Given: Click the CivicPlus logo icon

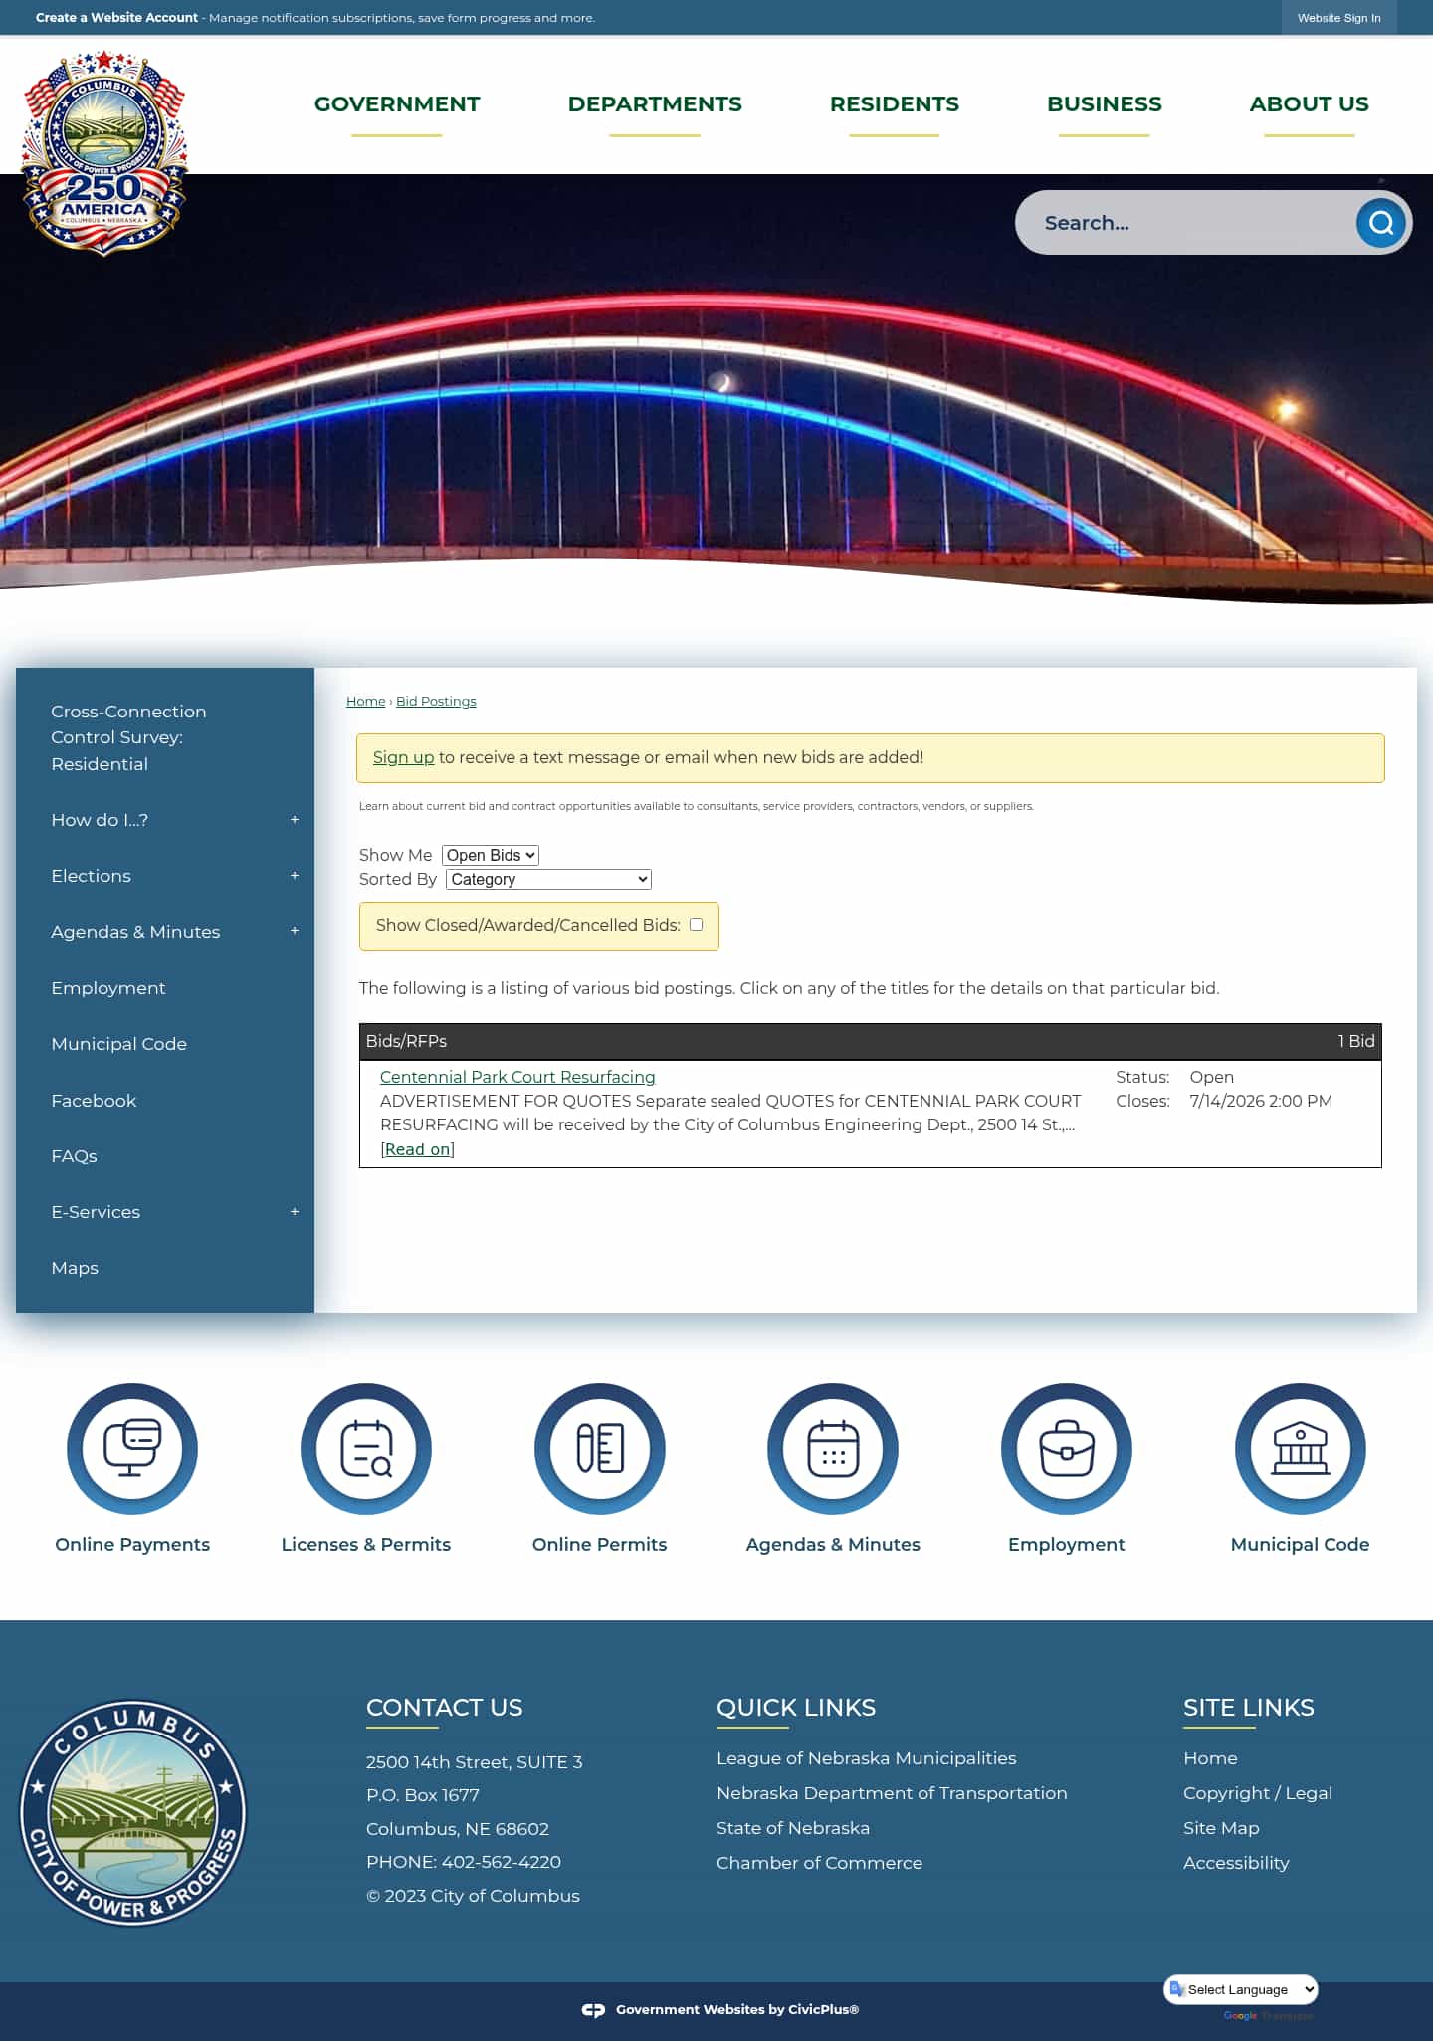Looking at the screenshot, I should [x=593, y=2010].
